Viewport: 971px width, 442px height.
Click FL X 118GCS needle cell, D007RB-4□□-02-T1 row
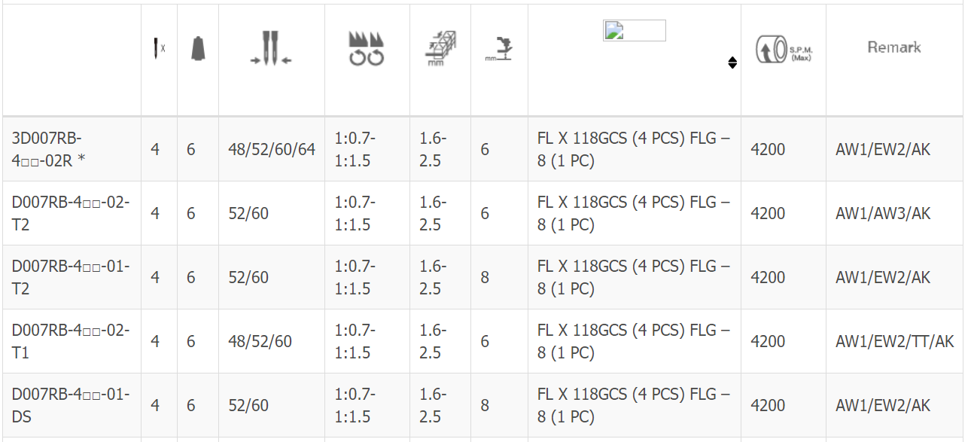[x=634, y=341]
